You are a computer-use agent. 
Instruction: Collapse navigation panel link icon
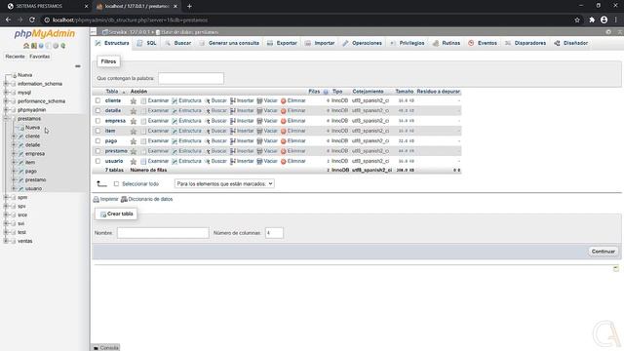78,66
